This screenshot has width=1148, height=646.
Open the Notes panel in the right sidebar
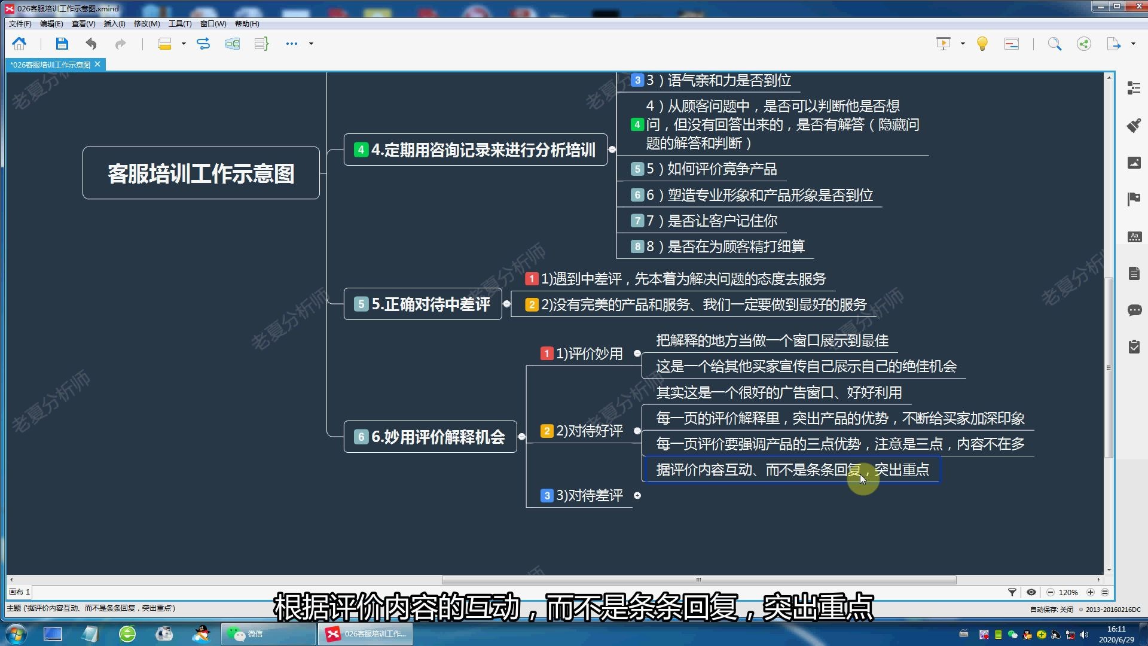tap(1134, 273)
